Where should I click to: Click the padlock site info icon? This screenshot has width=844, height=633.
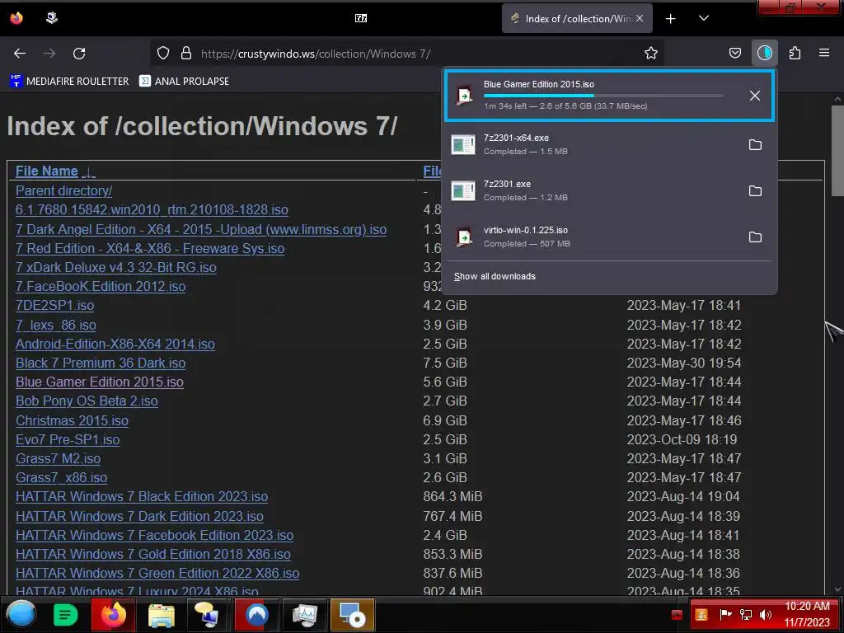(186, 53)
